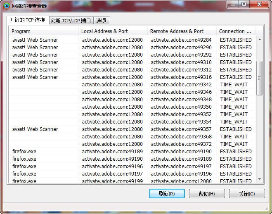Sort by the Program column header
The image size is (272, 214).
click(x=43, y=31)
